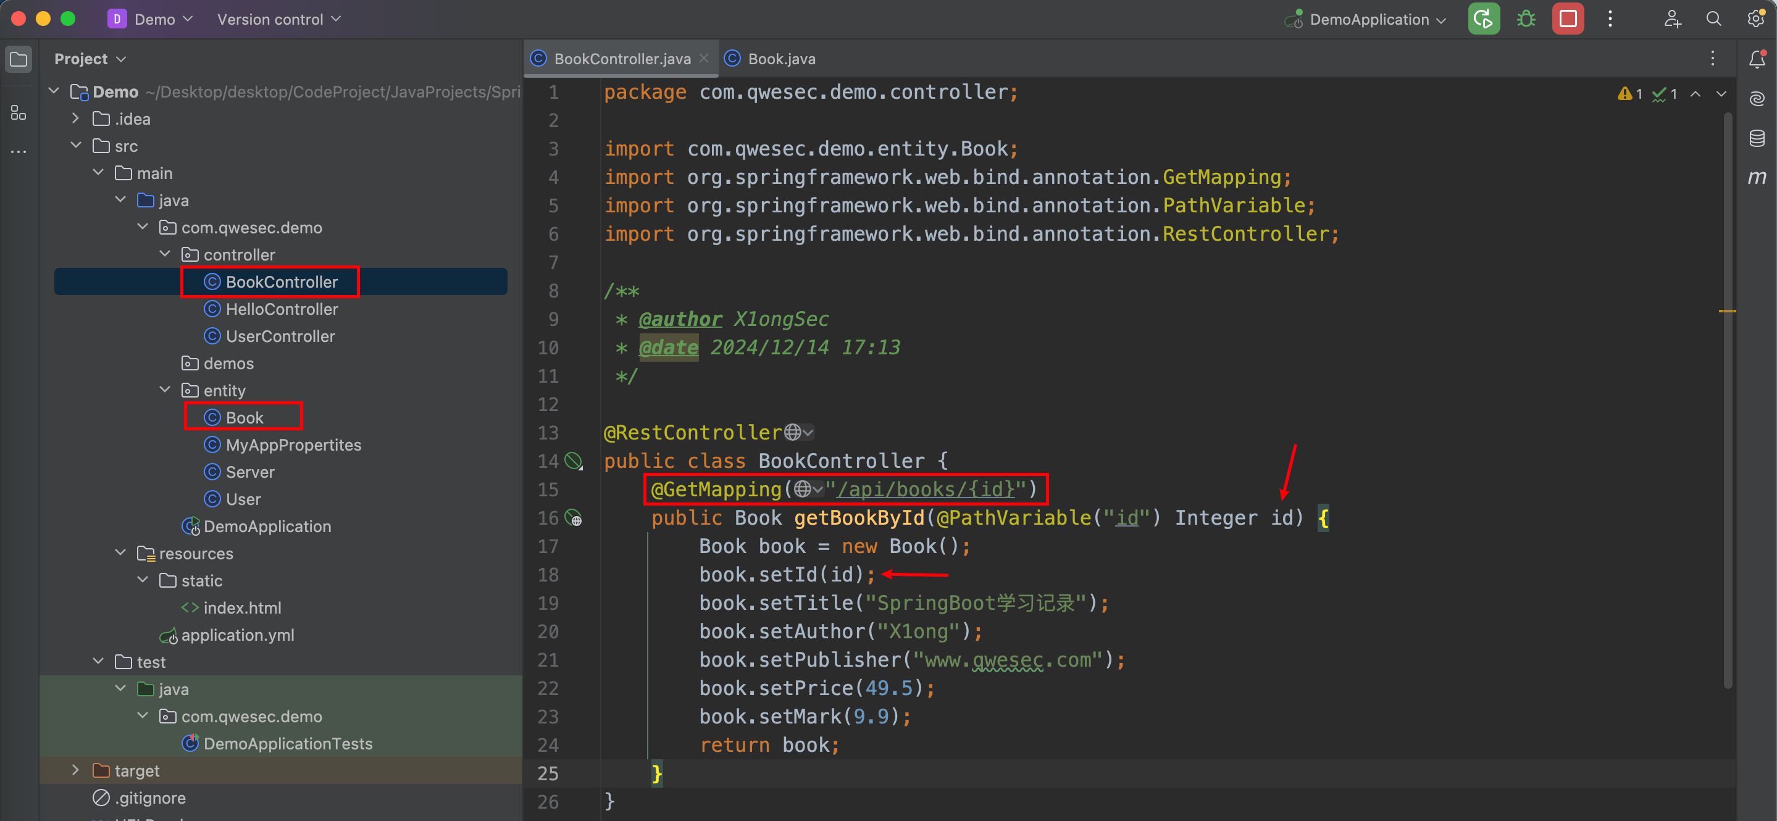Screen dimensions: 1777x821
Task: Open Search Everywhere magnifier icon
Action: coord(1713,19)
